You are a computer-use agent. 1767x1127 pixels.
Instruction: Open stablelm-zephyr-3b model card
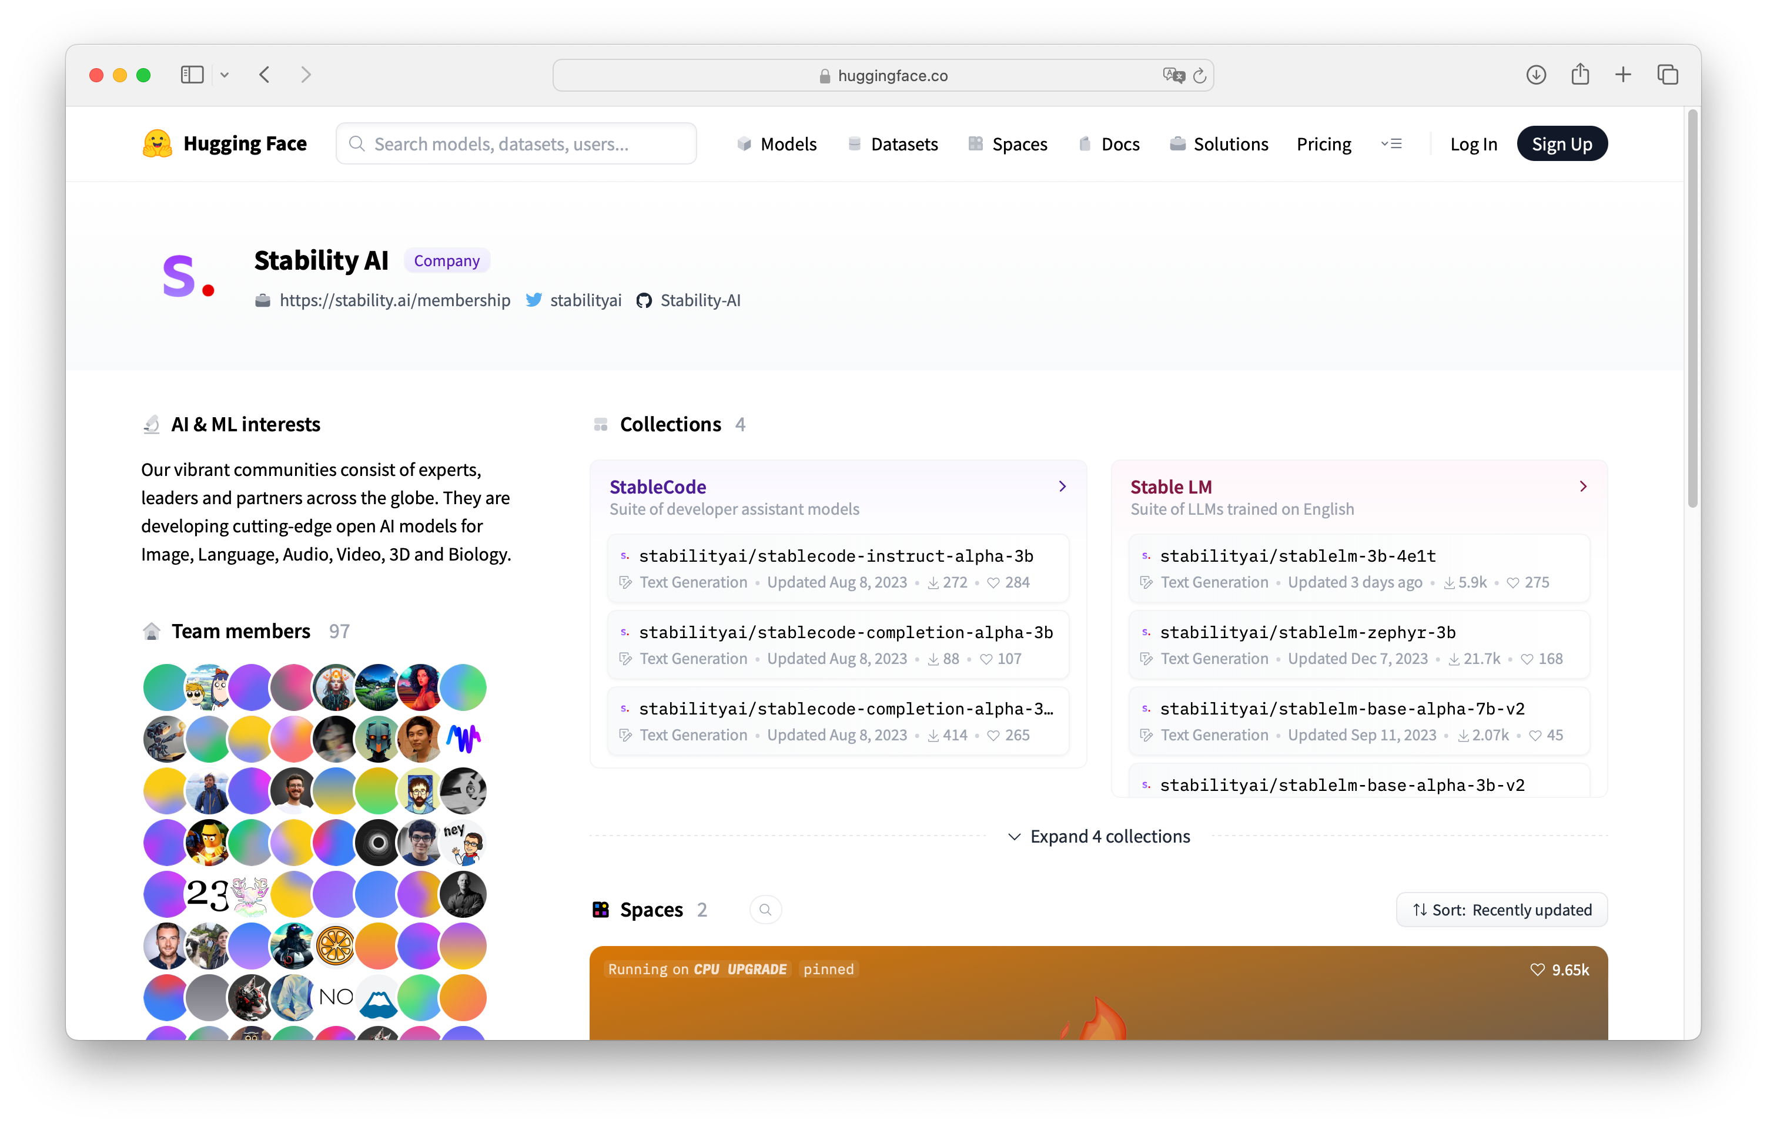(x=1359, y=645)
